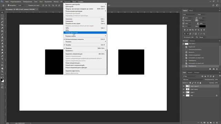Image resolution: width=221 pixels, height=124 pixels.
Task: Choose 200% zoom menu item
Action: [x=85, y=30]
